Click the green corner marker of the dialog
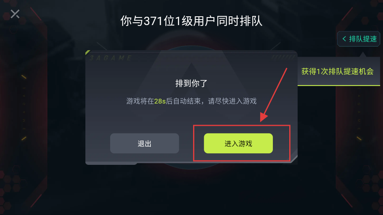Viewport: 383px width, 215px height. tap(87, 52)
